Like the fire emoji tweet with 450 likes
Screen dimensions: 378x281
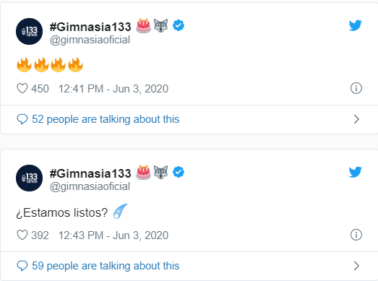22,88
